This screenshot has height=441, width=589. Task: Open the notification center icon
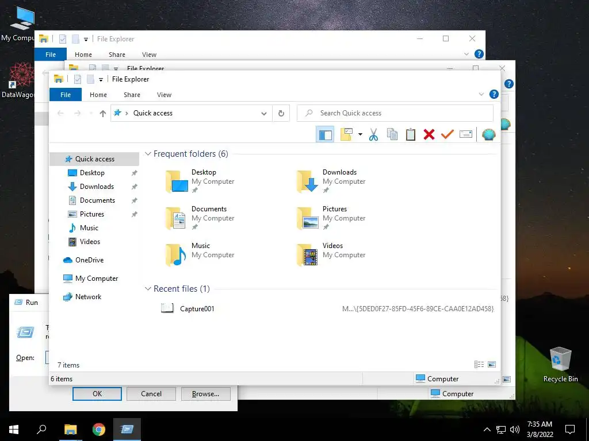click(570, 430)
